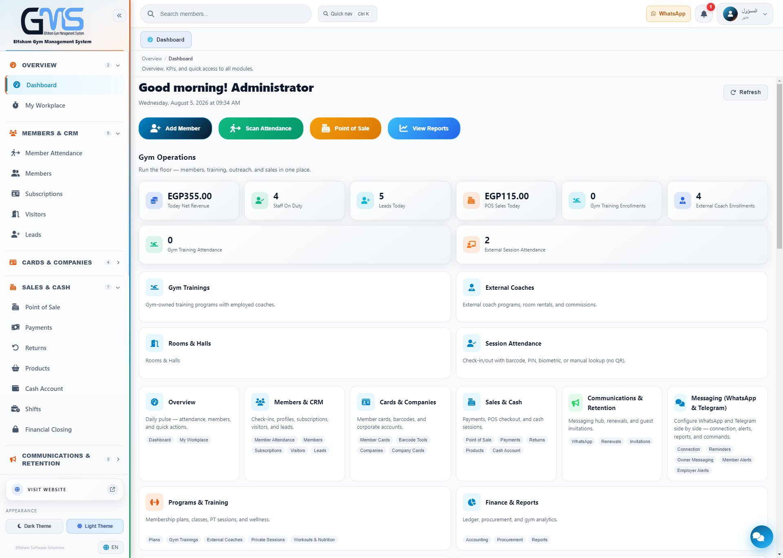Switch to Dark Theme
This screenshot has width=783, height=558.
click(34, 526)
